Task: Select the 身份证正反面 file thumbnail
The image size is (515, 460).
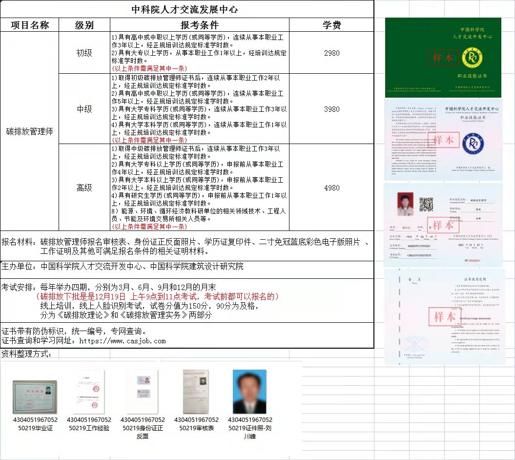Action: pos(143,391)
